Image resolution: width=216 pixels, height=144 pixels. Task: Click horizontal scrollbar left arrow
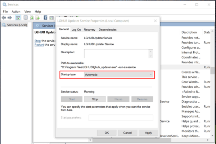coord(90,140)
